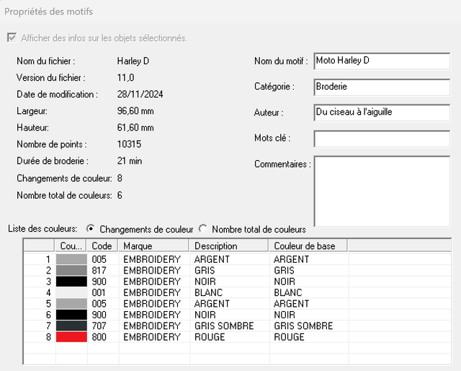Screen dimensions: 461x371
Task: Click the 'Nombre de points :' label
Action: coord(52,144)
